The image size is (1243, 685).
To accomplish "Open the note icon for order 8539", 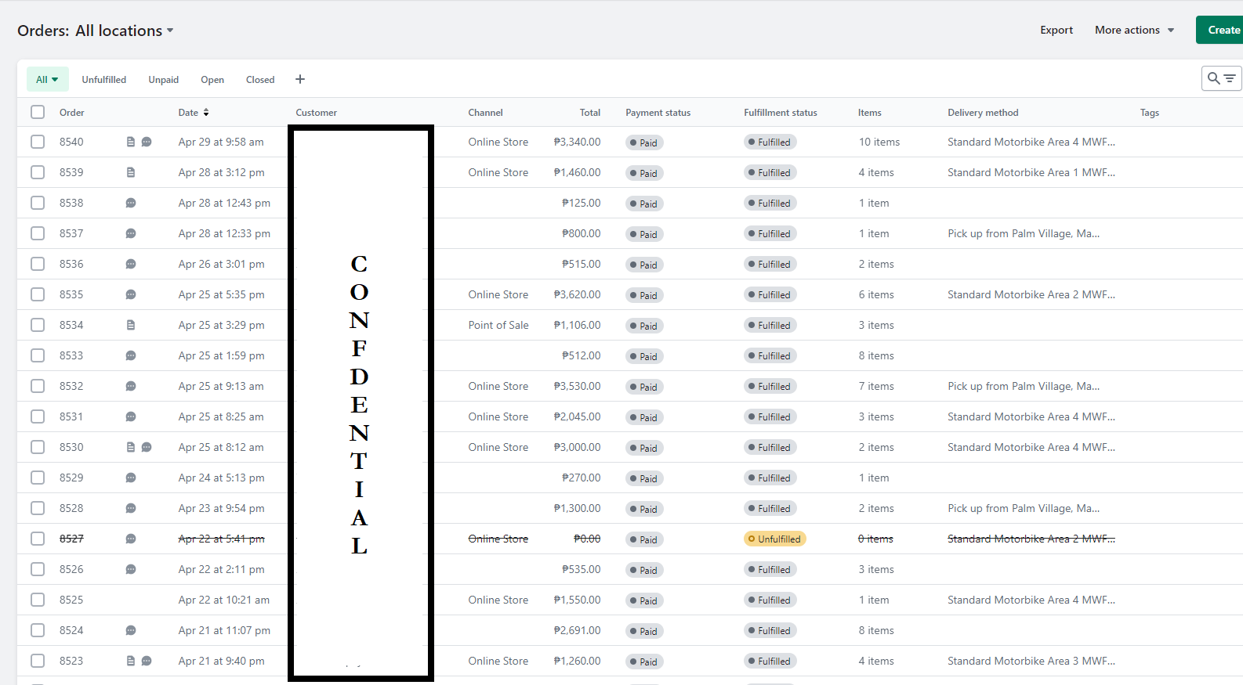I will [131, 172].
